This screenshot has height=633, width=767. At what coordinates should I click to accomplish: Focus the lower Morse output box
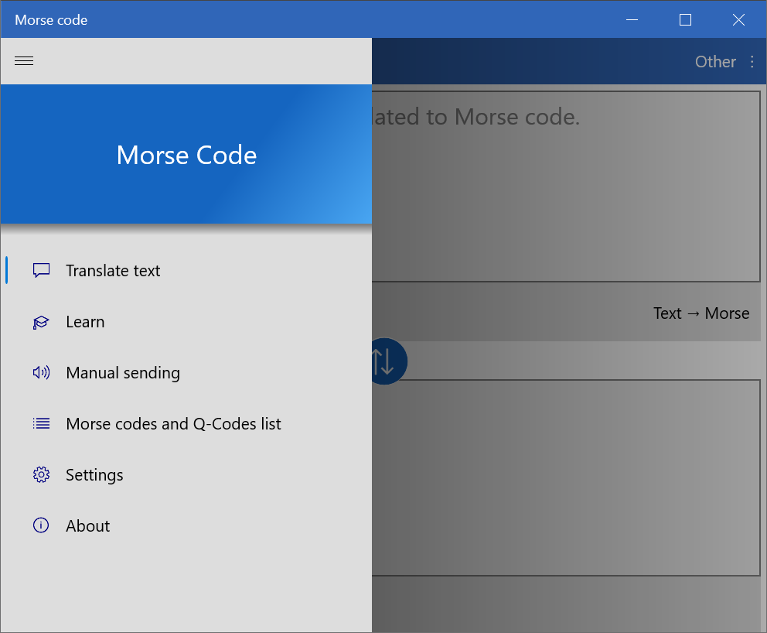point(566,477)
